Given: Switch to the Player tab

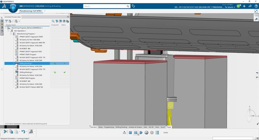Looking at the screenshot, I should (x=169, y=127).
